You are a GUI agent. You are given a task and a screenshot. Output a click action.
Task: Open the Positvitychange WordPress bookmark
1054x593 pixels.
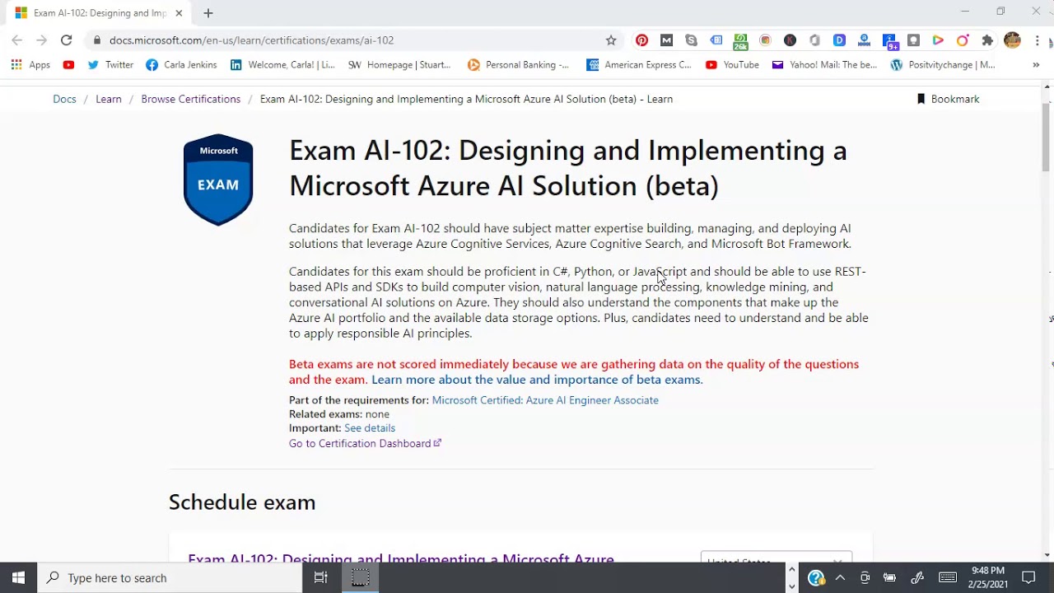(943, 64)
